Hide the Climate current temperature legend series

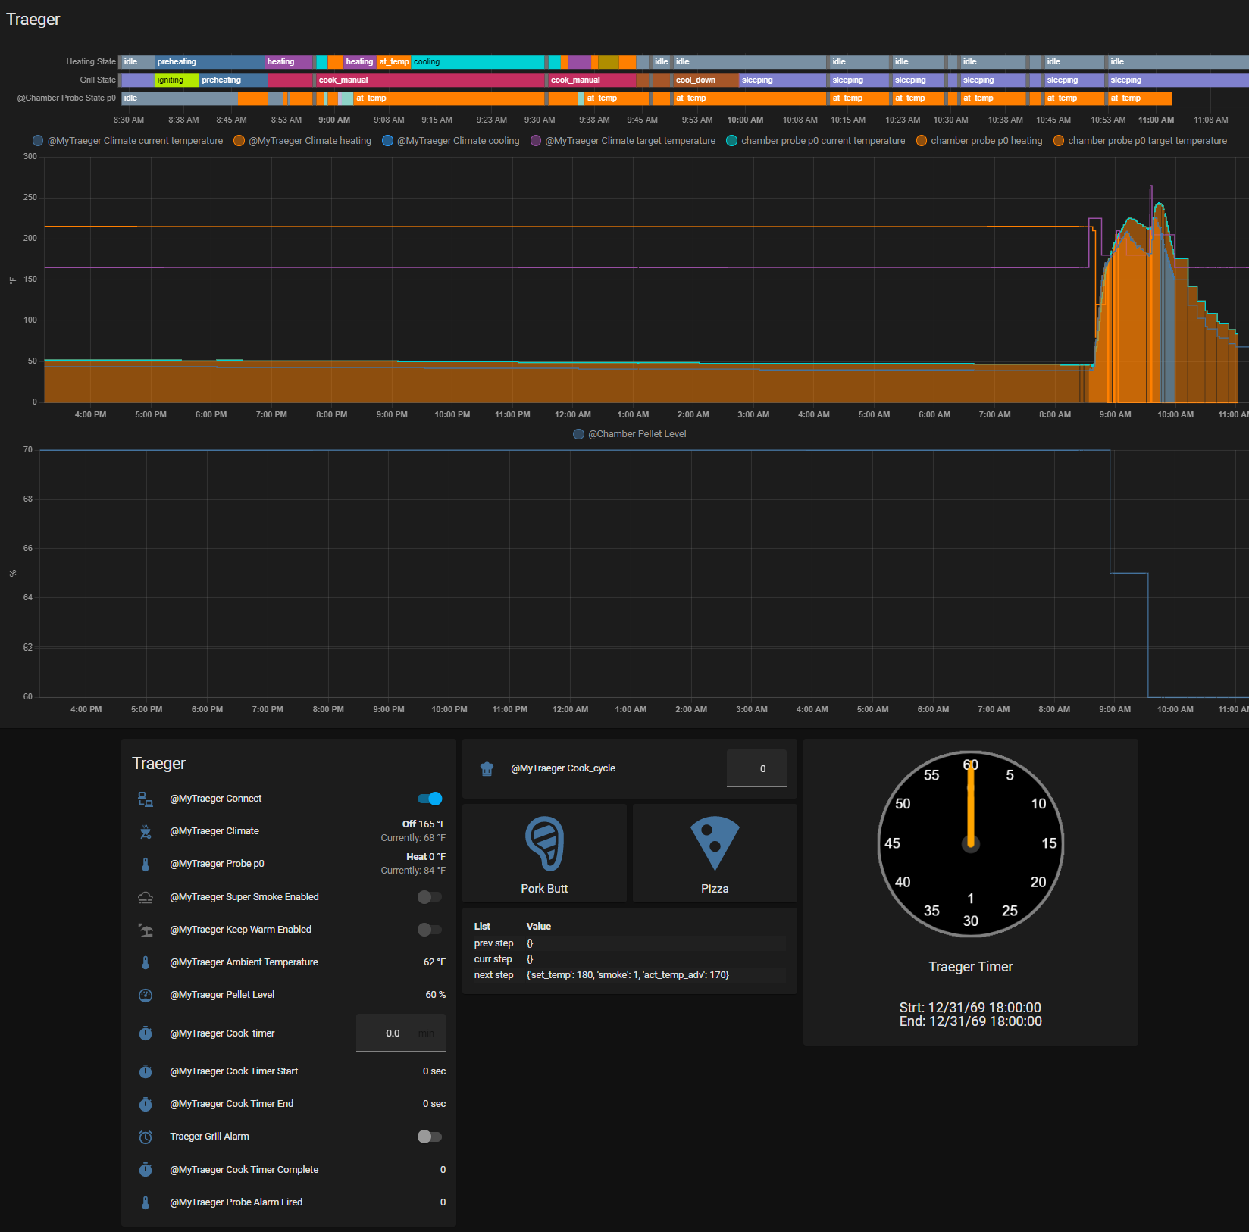(x=128, y=141)
